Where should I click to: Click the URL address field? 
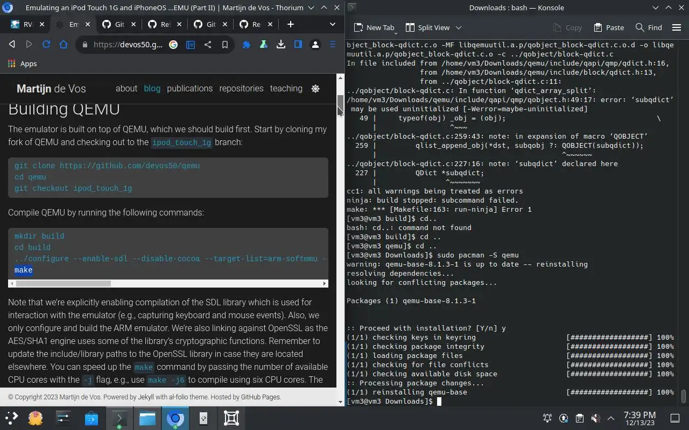tap(128, 45)
